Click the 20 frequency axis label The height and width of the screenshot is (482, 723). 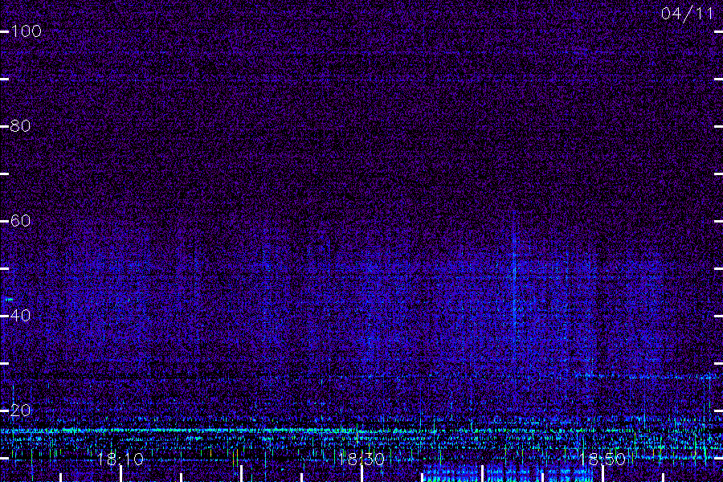coord(20,410)
